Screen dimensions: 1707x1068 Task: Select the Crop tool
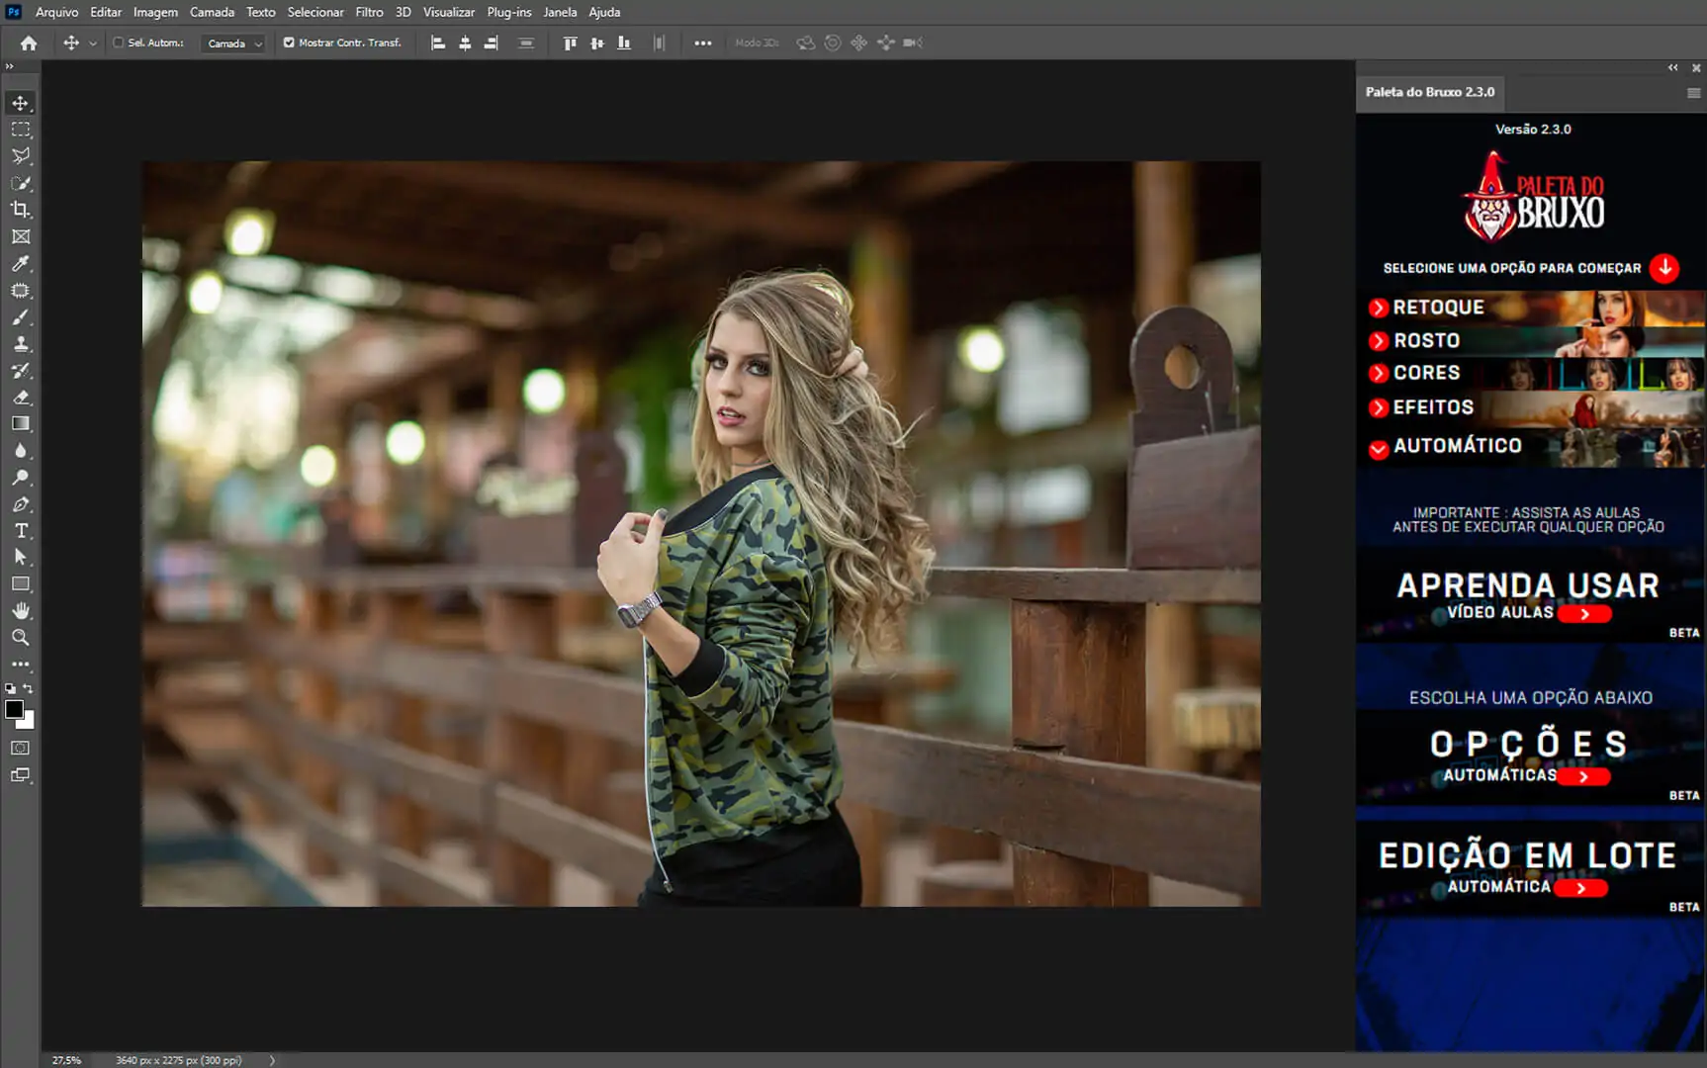pos(20,210)
